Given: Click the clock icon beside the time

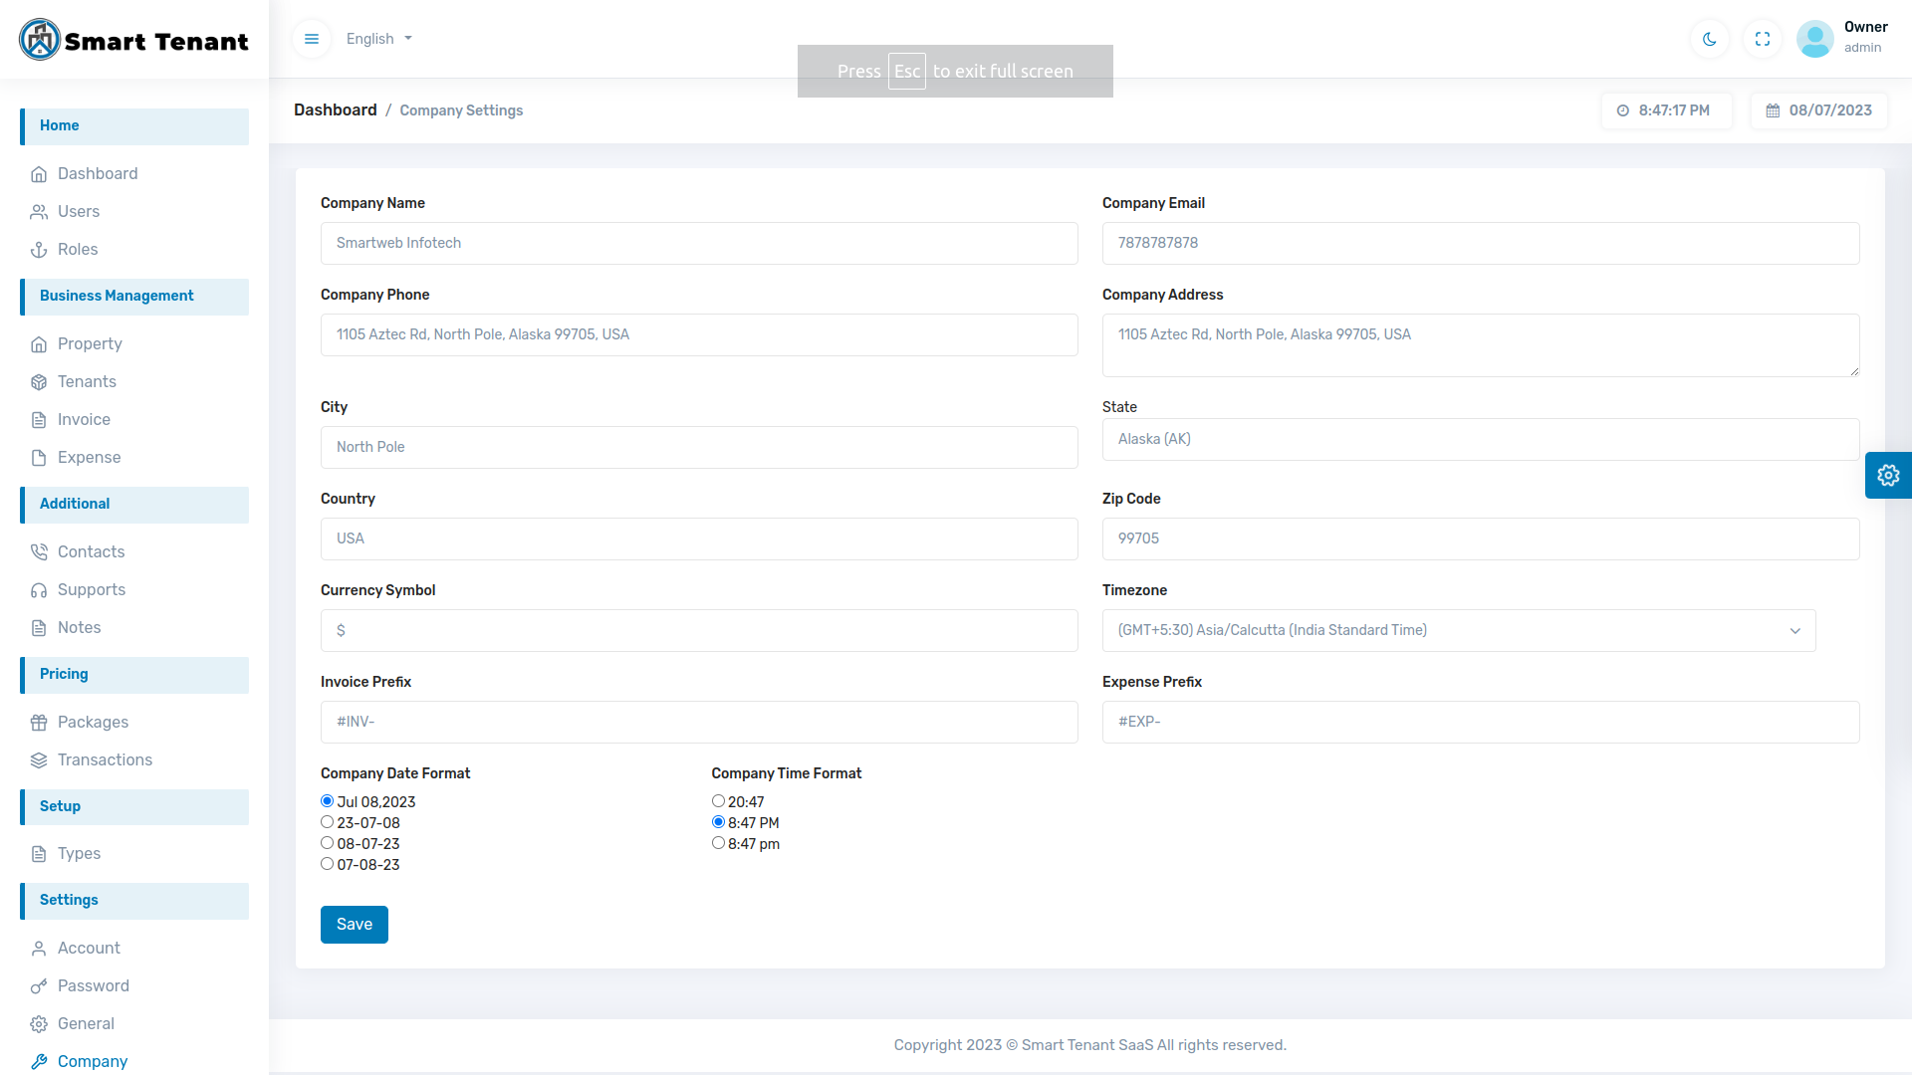Looking at the screenshot, I should [x=1623, y=110].
